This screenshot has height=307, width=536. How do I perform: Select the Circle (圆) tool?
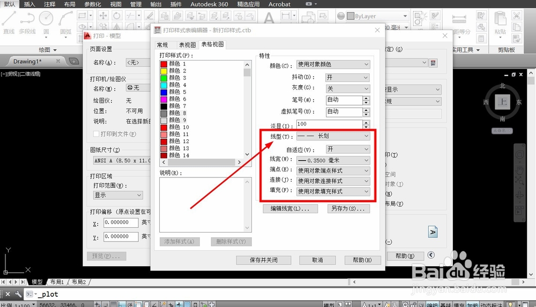[46, 22]
